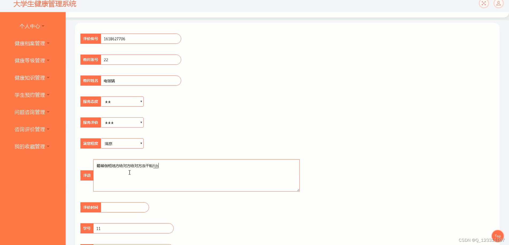Expand the 问题咨询管理 menu
This screenshot has width=509, height=245.
[x=32, y=112]
